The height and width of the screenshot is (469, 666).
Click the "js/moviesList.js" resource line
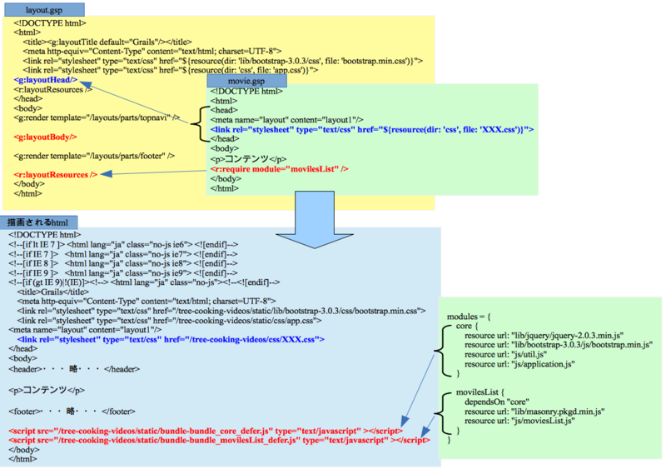[x=519, y=421]
